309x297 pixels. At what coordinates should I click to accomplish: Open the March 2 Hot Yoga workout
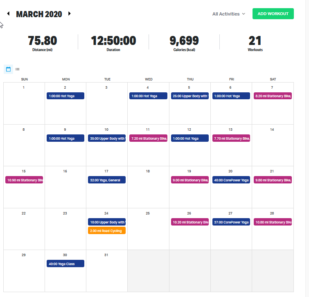[65, 96]
